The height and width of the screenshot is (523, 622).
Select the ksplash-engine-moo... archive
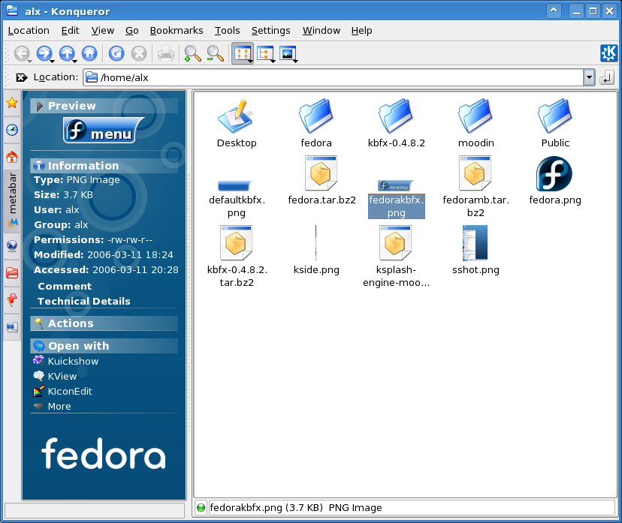[x=396, y=257]
